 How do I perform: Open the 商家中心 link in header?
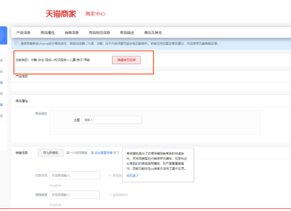[x=95, y=14]
